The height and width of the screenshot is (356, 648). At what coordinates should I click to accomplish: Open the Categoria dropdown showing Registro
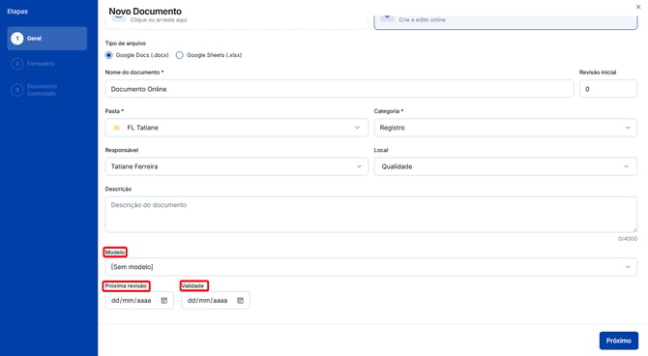pyautogui.click(x=506, y=128)
